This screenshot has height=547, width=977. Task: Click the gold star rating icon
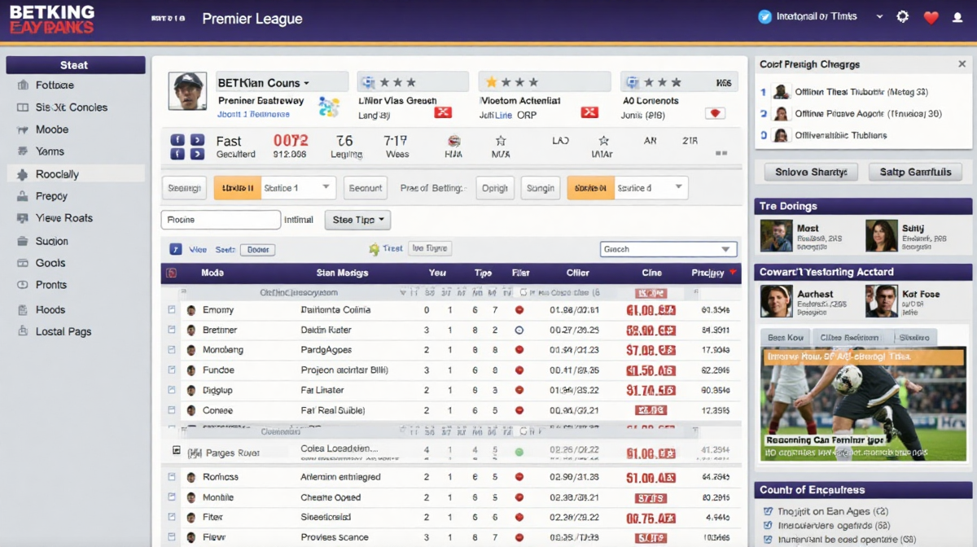[x=491, y=82]
